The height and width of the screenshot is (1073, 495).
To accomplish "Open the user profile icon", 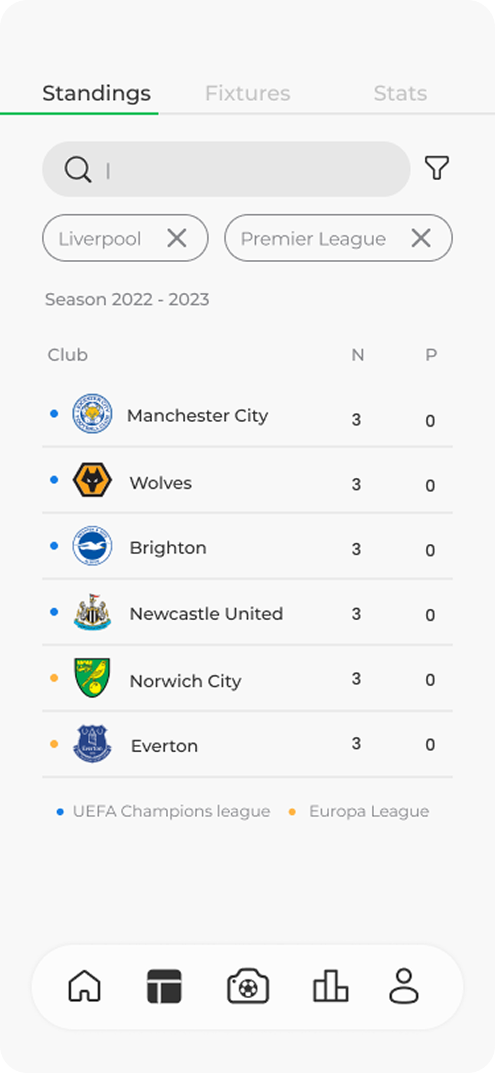I will 404,986.
